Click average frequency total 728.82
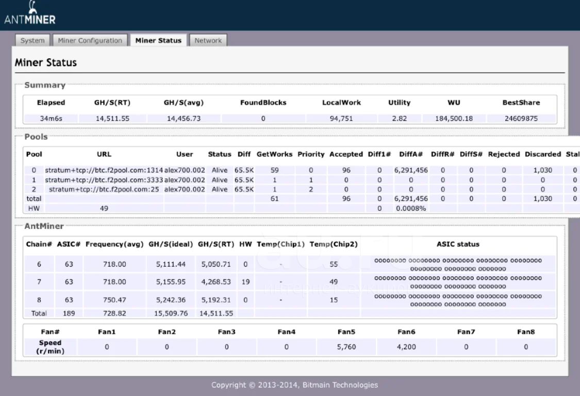Screen dimensions: 580x396 [114, 313]
